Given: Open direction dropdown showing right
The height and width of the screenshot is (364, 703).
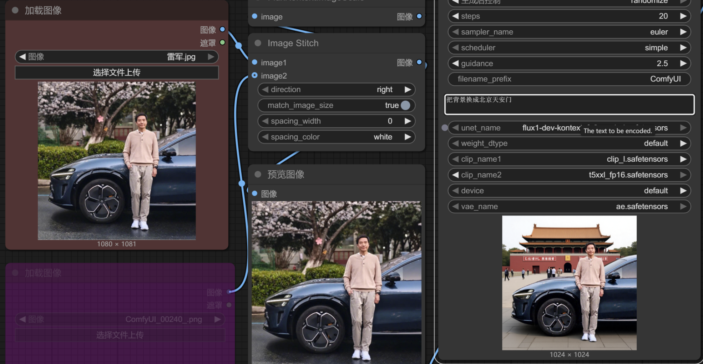Looking at the screenshot, I should (x=336, y=90).
